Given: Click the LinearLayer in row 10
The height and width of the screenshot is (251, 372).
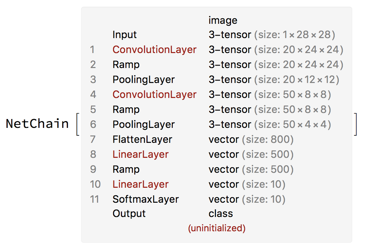Looking at the screenshot, I should pyautogui.click(x=140, y=184).
